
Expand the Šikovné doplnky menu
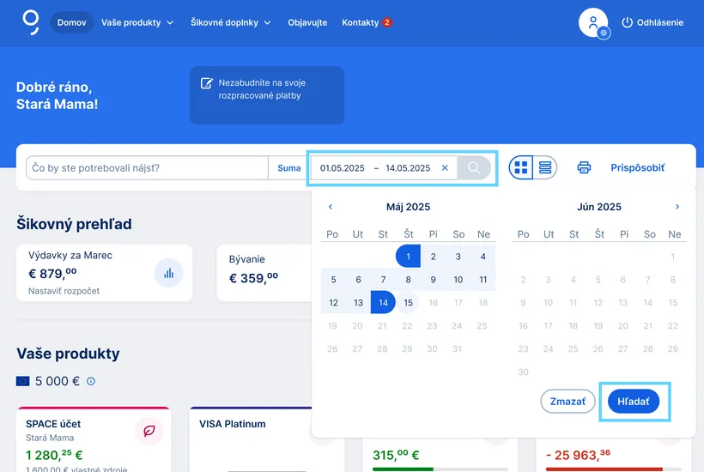[230, 22]
